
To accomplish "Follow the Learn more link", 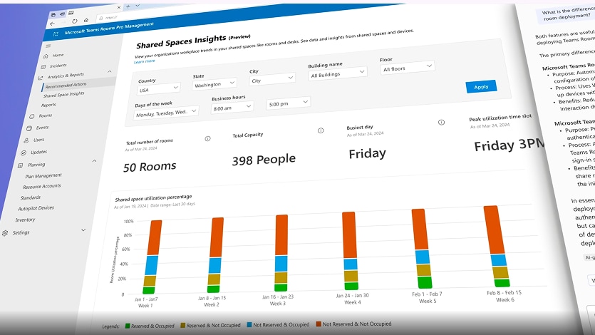I will (x=144, y=61).
